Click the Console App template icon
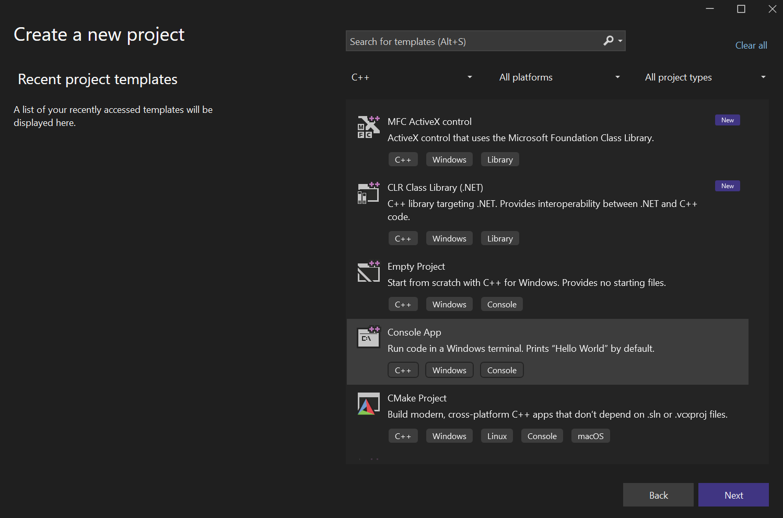The image size is (783, 518). pos(368,338)
